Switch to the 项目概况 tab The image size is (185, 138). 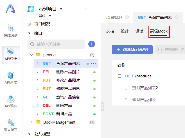(114, 17)
